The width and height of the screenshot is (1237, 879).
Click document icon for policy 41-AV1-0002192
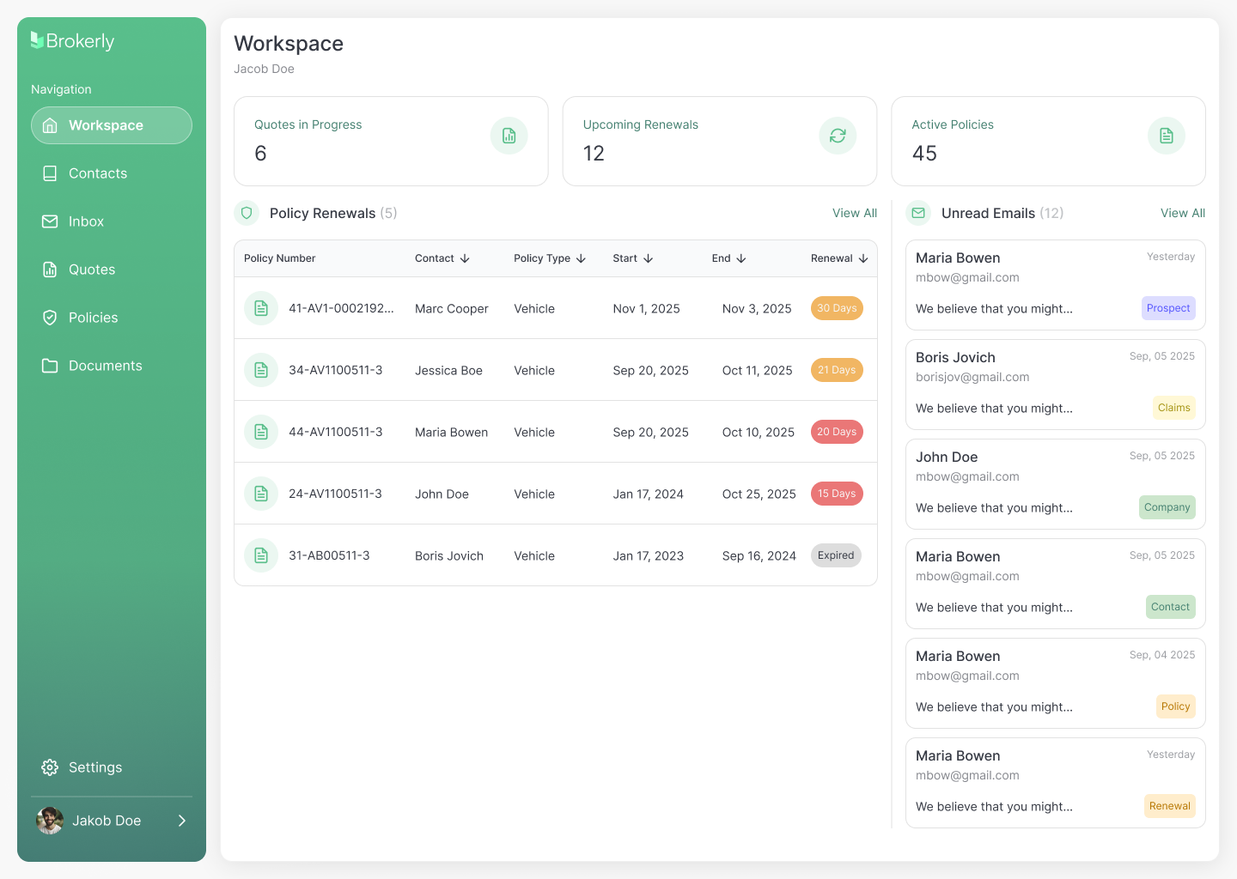coord(261,308)
